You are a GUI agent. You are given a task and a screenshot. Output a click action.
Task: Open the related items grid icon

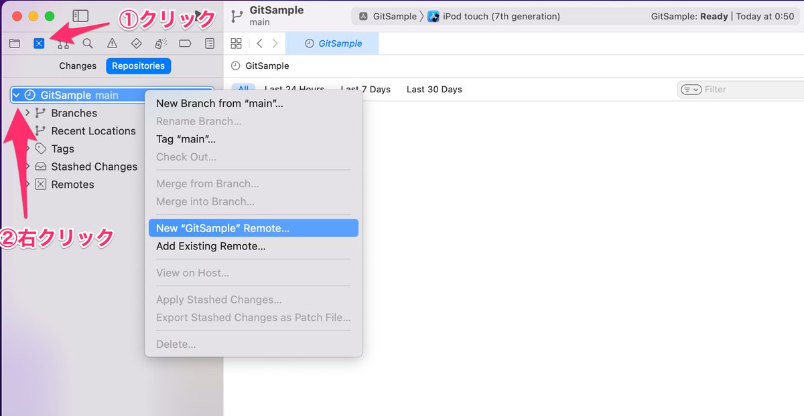(x=236, y=43)
